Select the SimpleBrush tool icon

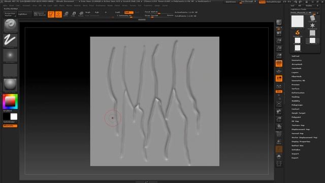(x=298, y=33)
